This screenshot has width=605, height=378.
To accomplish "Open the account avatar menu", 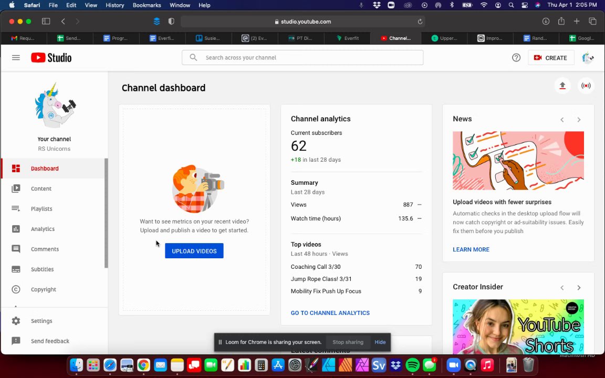I will (x=588, y=57).
